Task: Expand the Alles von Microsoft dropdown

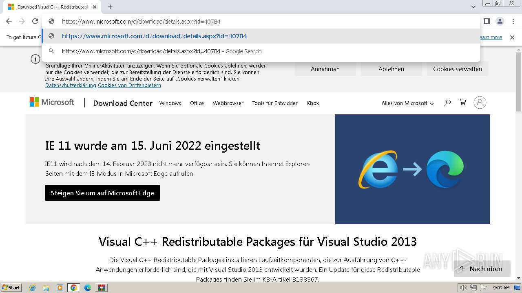Action: point(407,103)
